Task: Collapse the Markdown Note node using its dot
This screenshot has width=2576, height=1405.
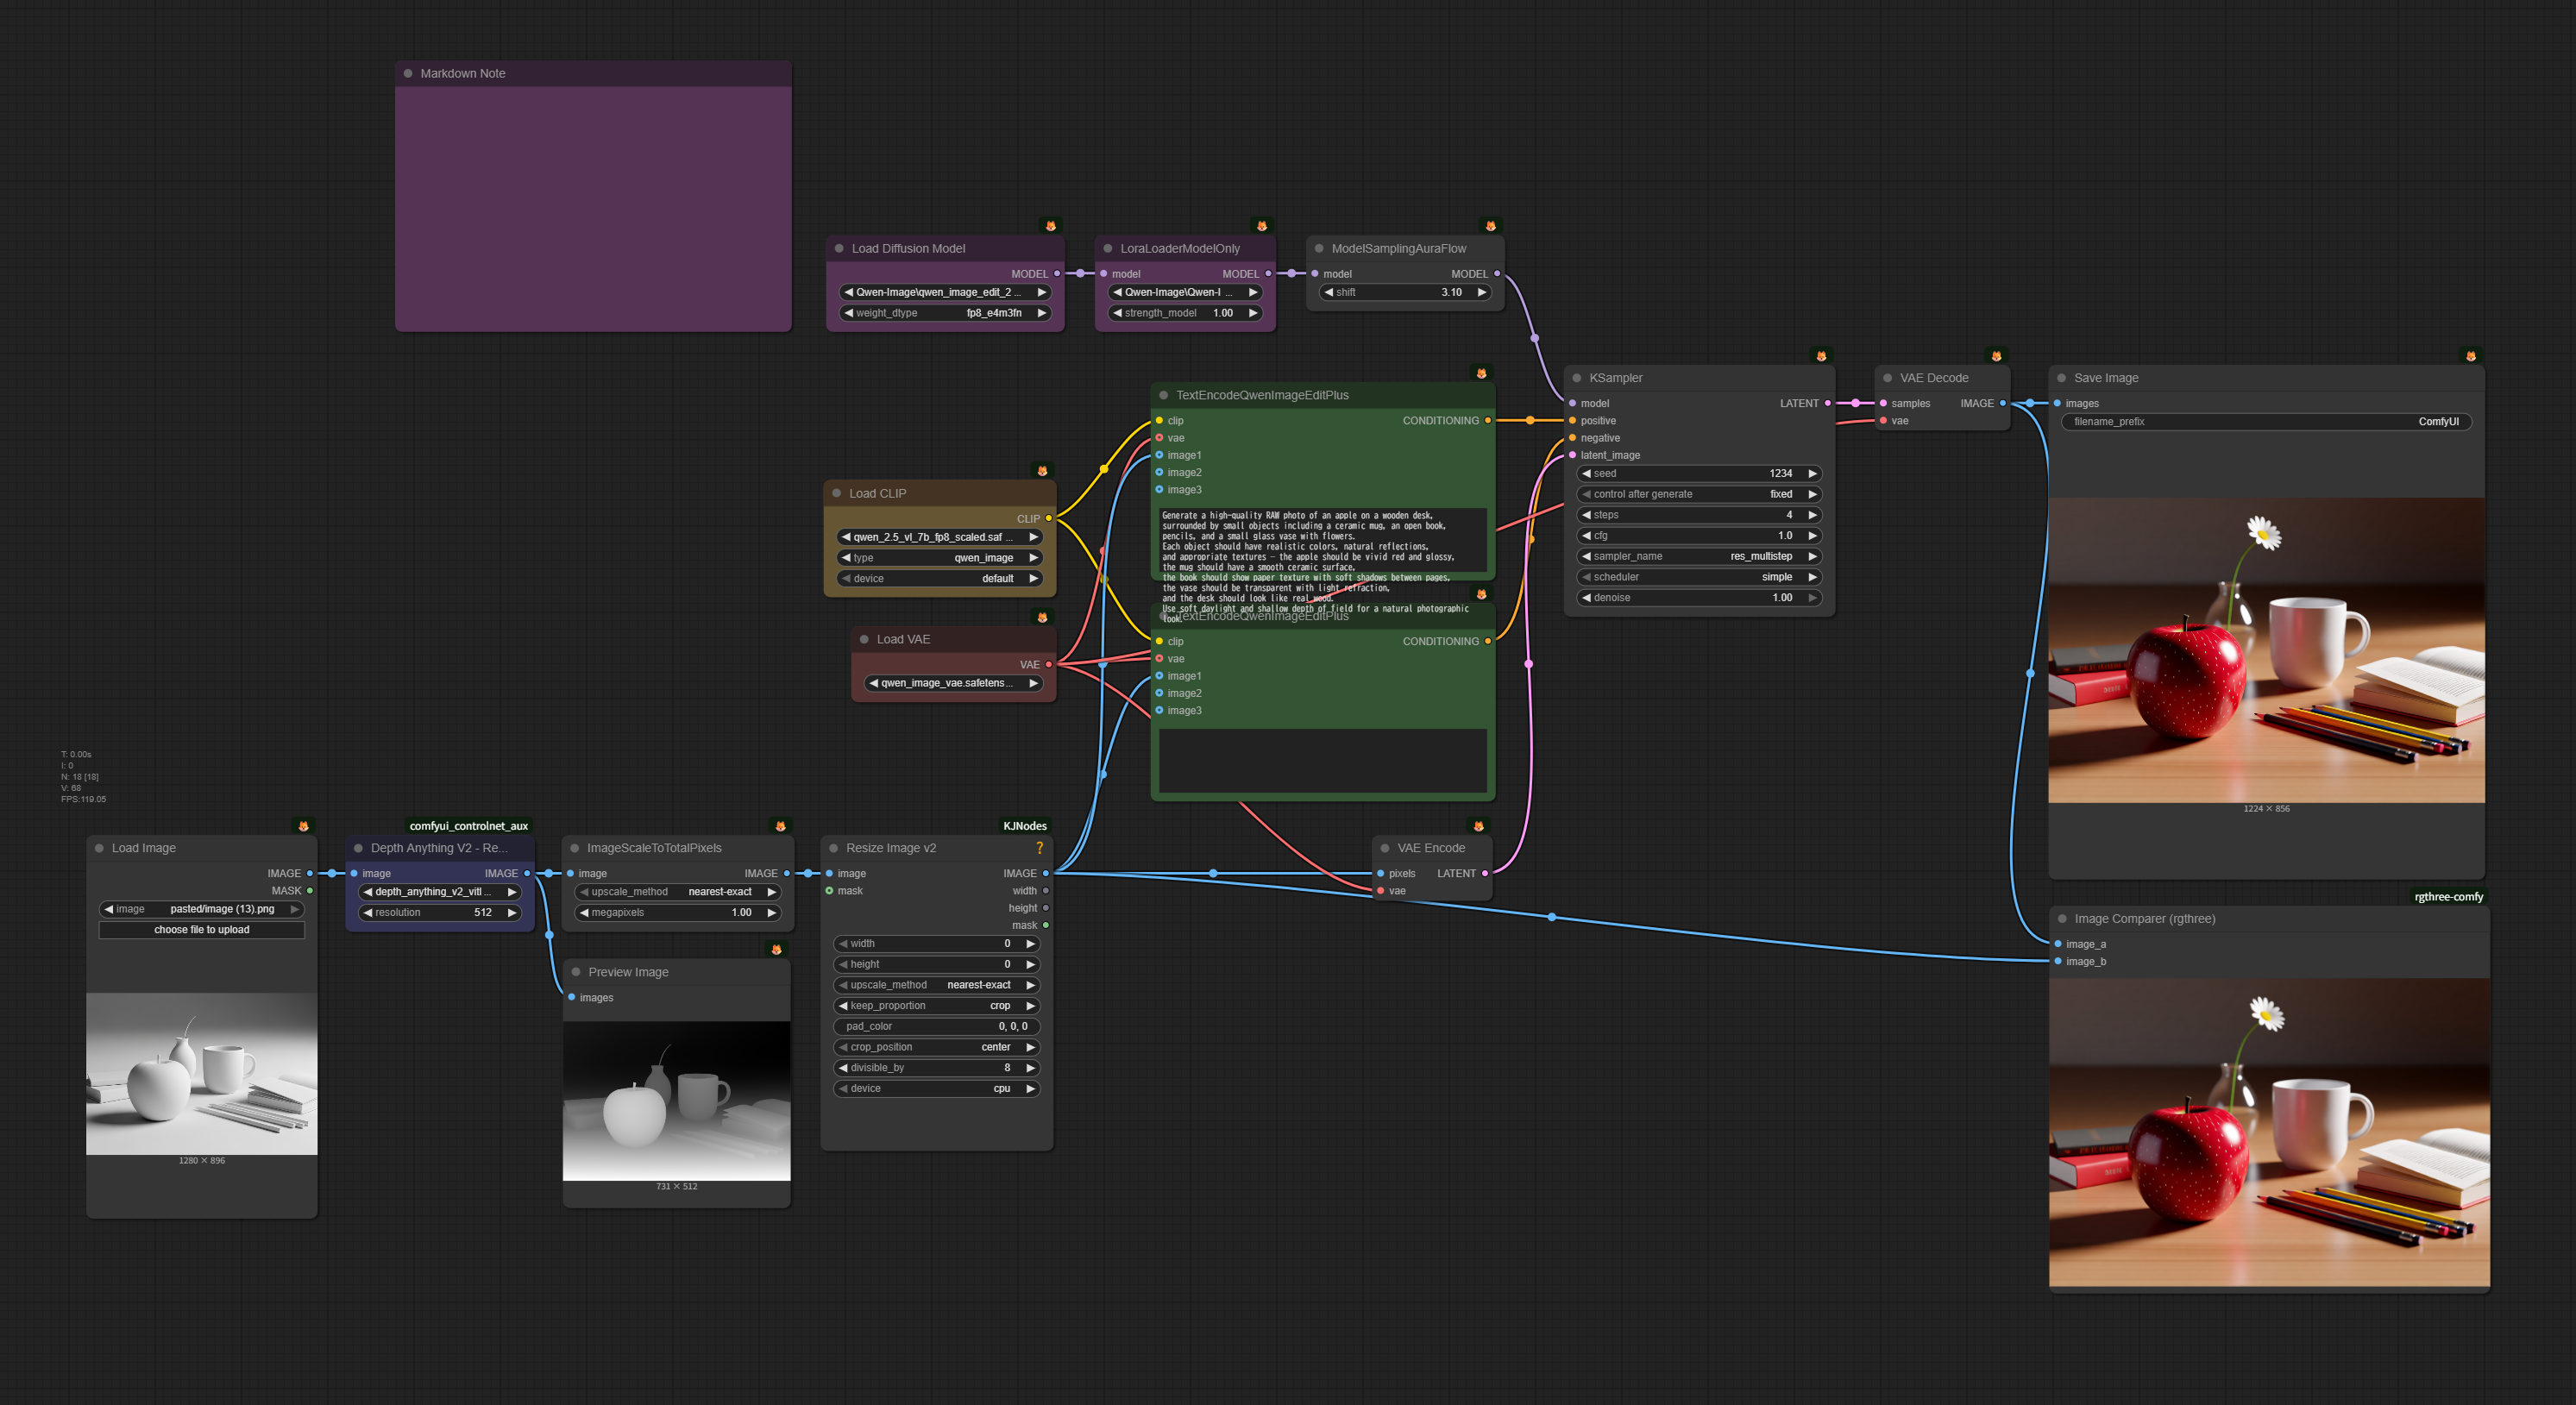Action: pyautogui.click(x=408, y=73)
